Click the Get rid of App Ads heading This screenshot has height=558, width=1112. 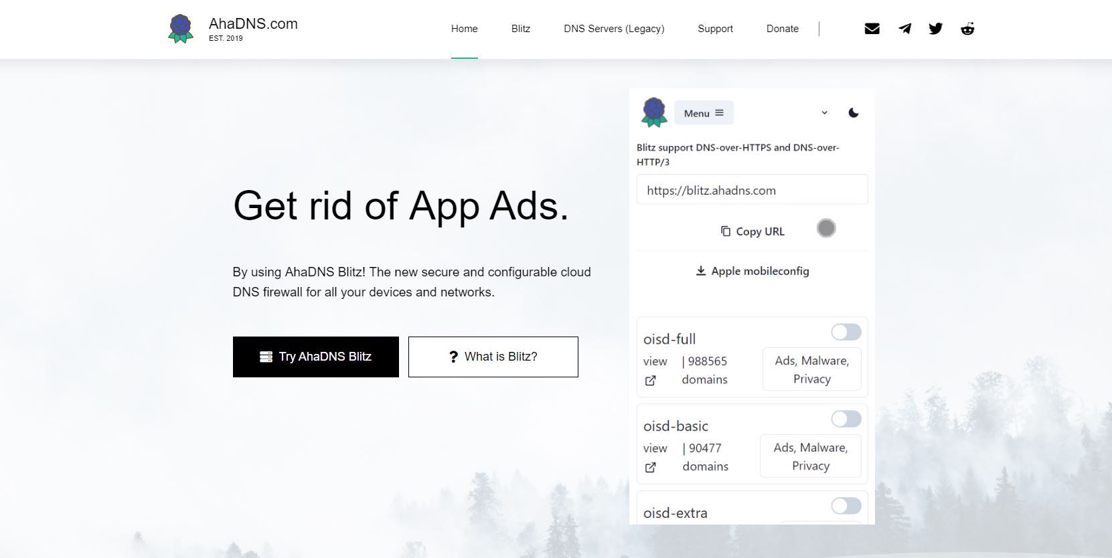400,205
